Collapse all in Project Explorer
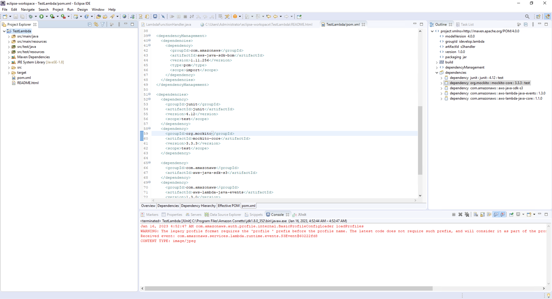 (x=90, y=24)
